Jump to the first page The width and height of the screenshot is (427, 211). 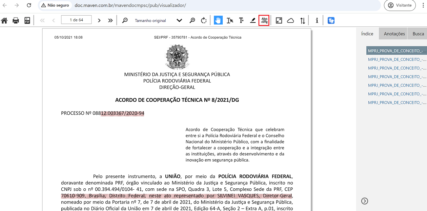(42, 20)
